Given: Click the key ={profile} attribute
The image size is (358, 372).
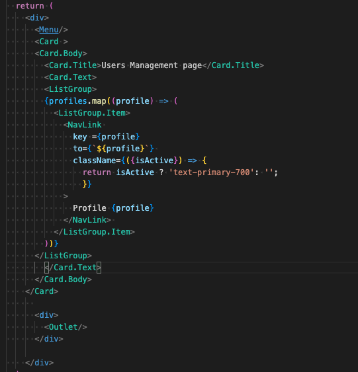Looking at the screenshot, I should [106, 137].
